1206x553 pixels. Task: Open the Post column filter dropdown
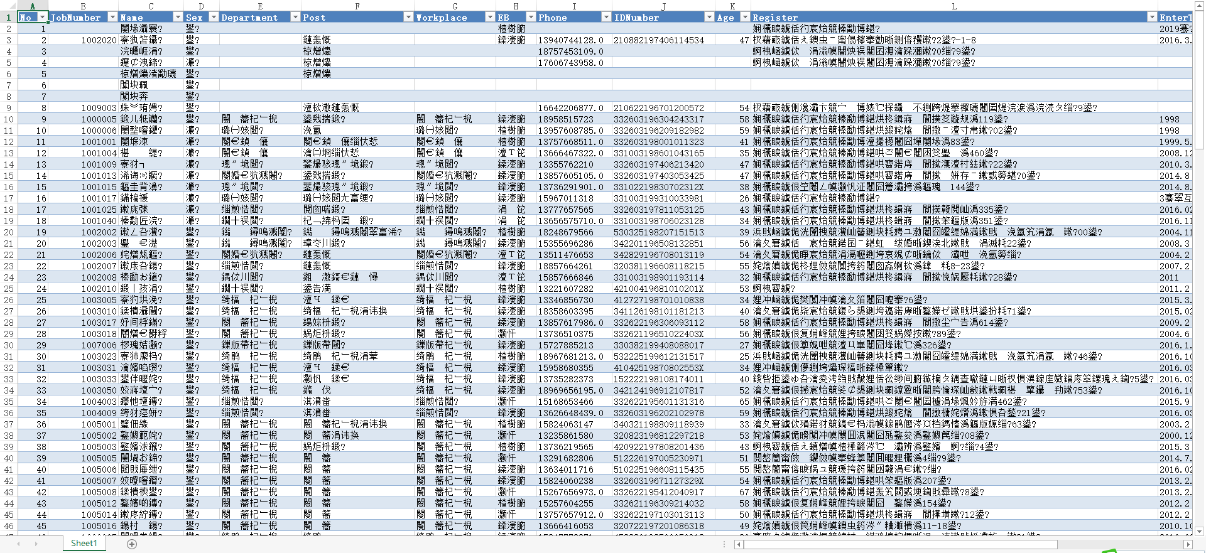[408, 18]
